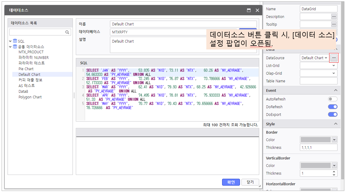This screenshot has height=192, width=346.
Task: Collapse the SQL tree node
Action: 10,41
